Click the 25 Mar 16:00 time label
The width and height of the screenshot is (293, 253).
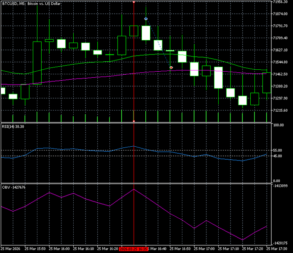click(59, 249)
